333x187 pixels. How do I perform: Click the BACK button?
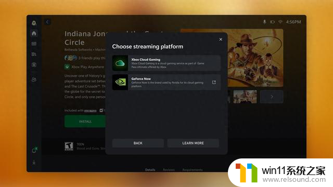pos(138,143)
